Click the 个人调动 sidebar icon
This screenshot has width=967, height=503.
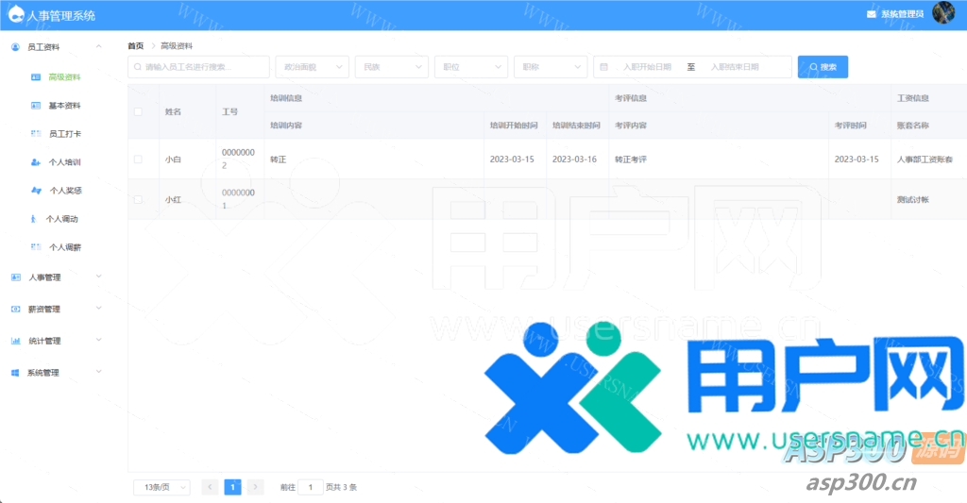click(35, 219)
